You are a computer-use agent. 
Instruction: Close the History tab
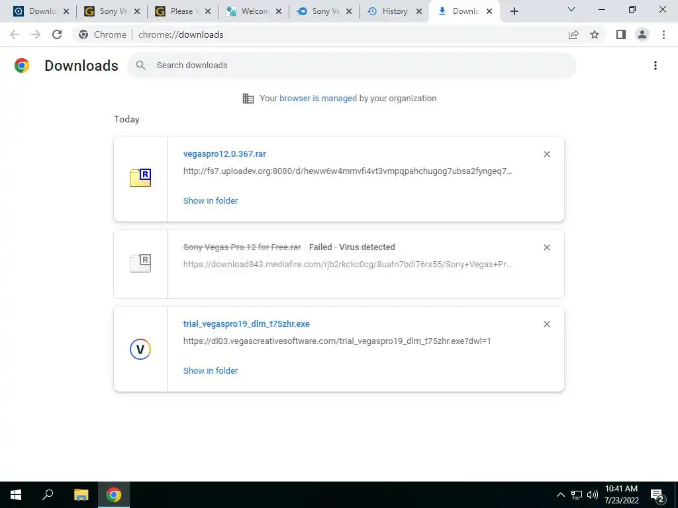pyautogui.click(x=419, y=12)
